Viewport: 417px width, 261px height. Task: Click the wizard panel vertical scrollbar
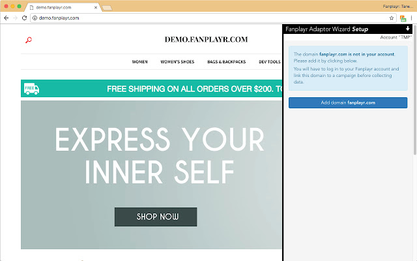coord(414,91)
